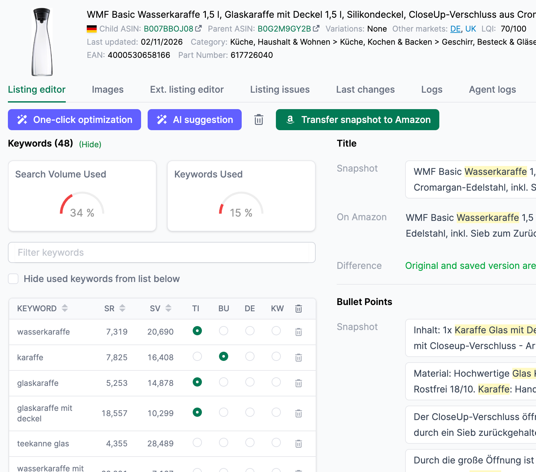Image resolution: width=536 pixels, height=472 pixels.
Task: Sort keywords by SV column arrows
Action: pyautogui.click(x=168, y=308)
